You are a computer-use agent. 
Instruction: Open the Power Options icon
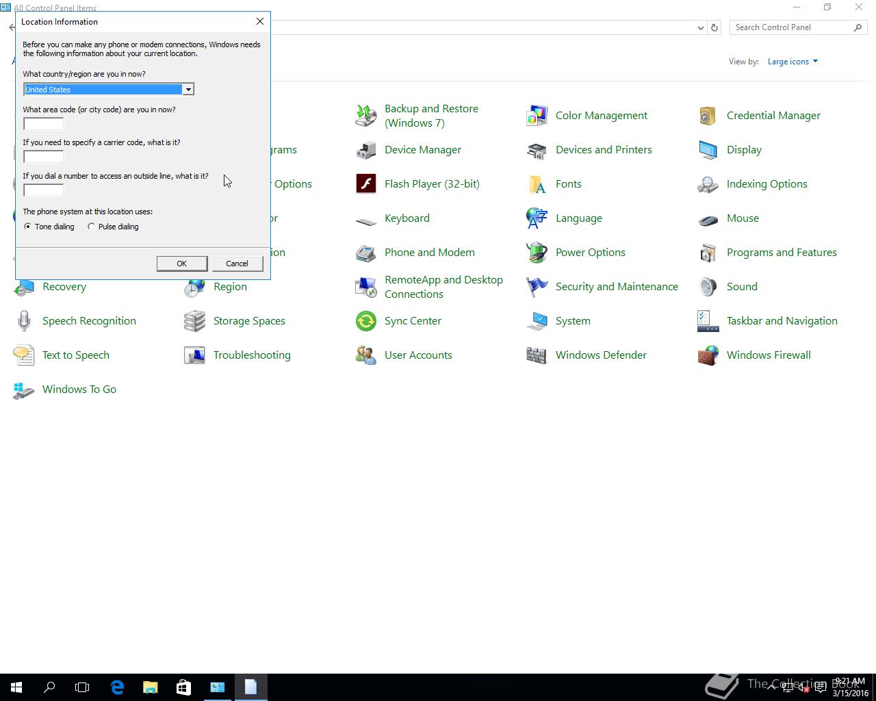[537, 253]
